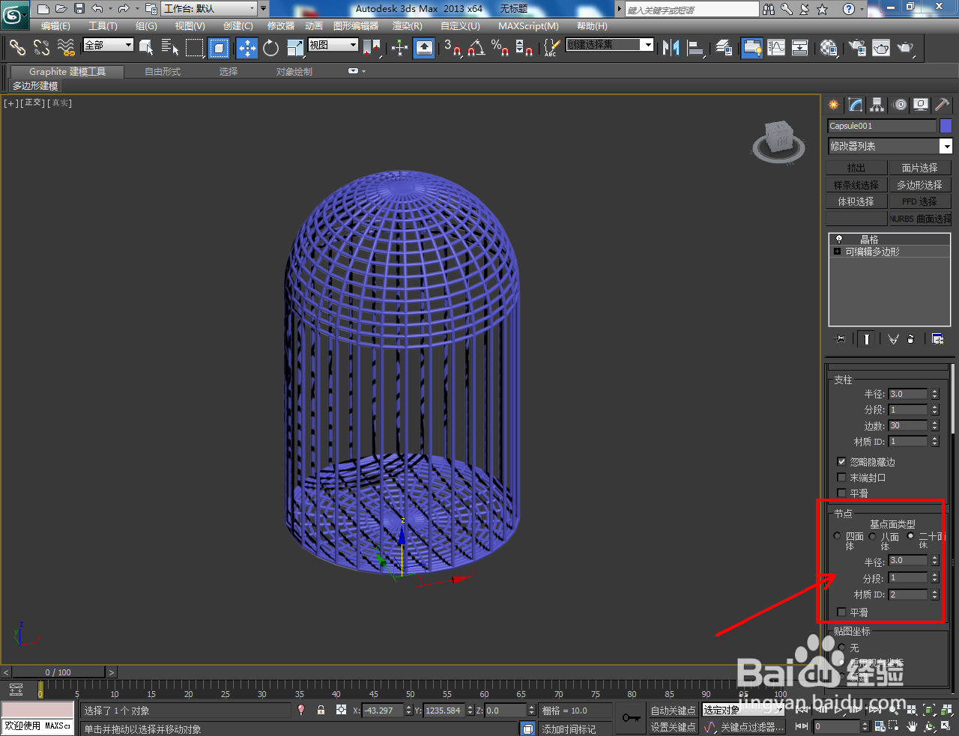This screenshot has height=736, width=959.
Task: Open the 视图 reference coordinate dropdown
Action: tap(354, 45)
